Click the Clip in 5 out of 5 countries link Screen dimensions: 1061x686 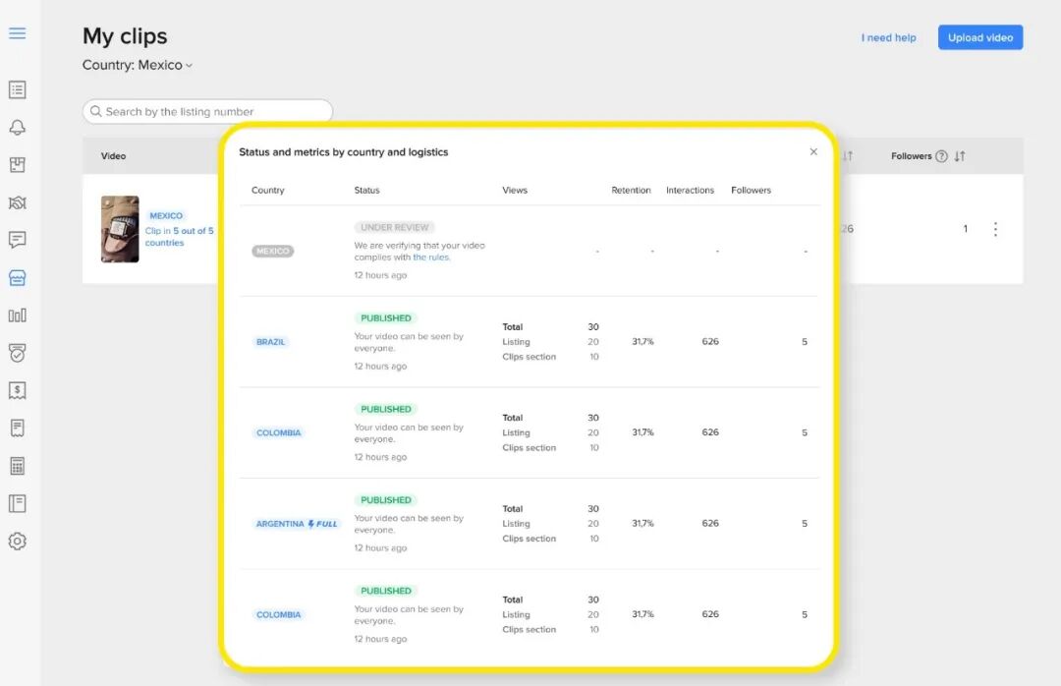click(x=179, y=237)
